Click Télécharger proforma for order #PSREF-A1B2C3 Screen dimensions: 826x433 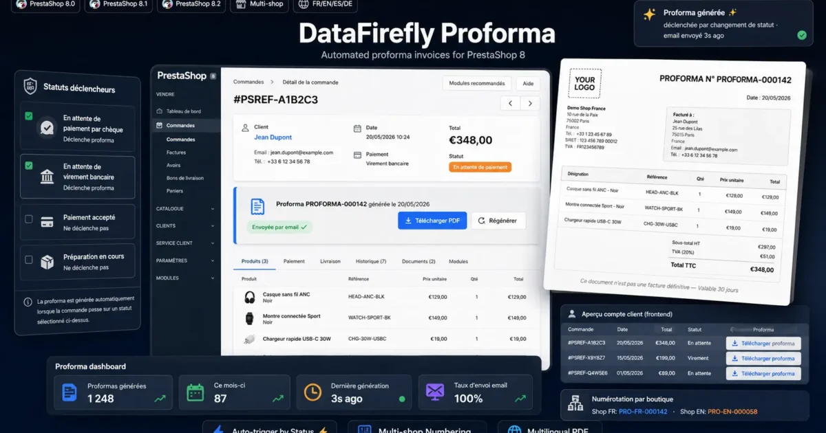(763, 343)
